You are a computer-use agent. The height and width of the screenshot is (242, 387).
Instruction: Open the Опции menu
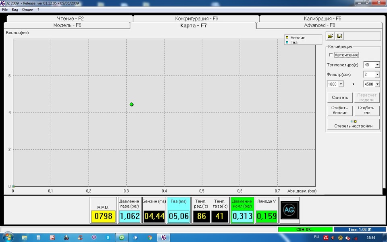pos(28,10)
